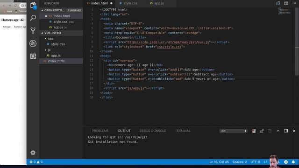Click Ln 16, Col 45 in status bar
Image resolution: width=299 pixels, height=168 pixels.
pyautogui.click(x=219, y=162)
